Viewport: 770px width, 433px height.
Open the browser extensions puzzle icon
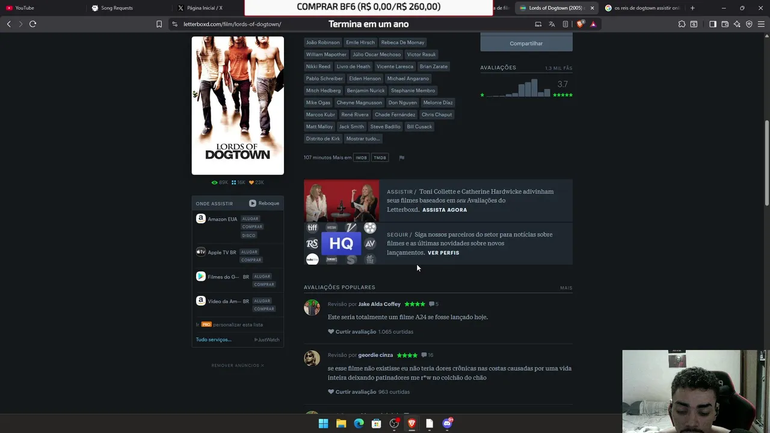click(x=682, y=24)
